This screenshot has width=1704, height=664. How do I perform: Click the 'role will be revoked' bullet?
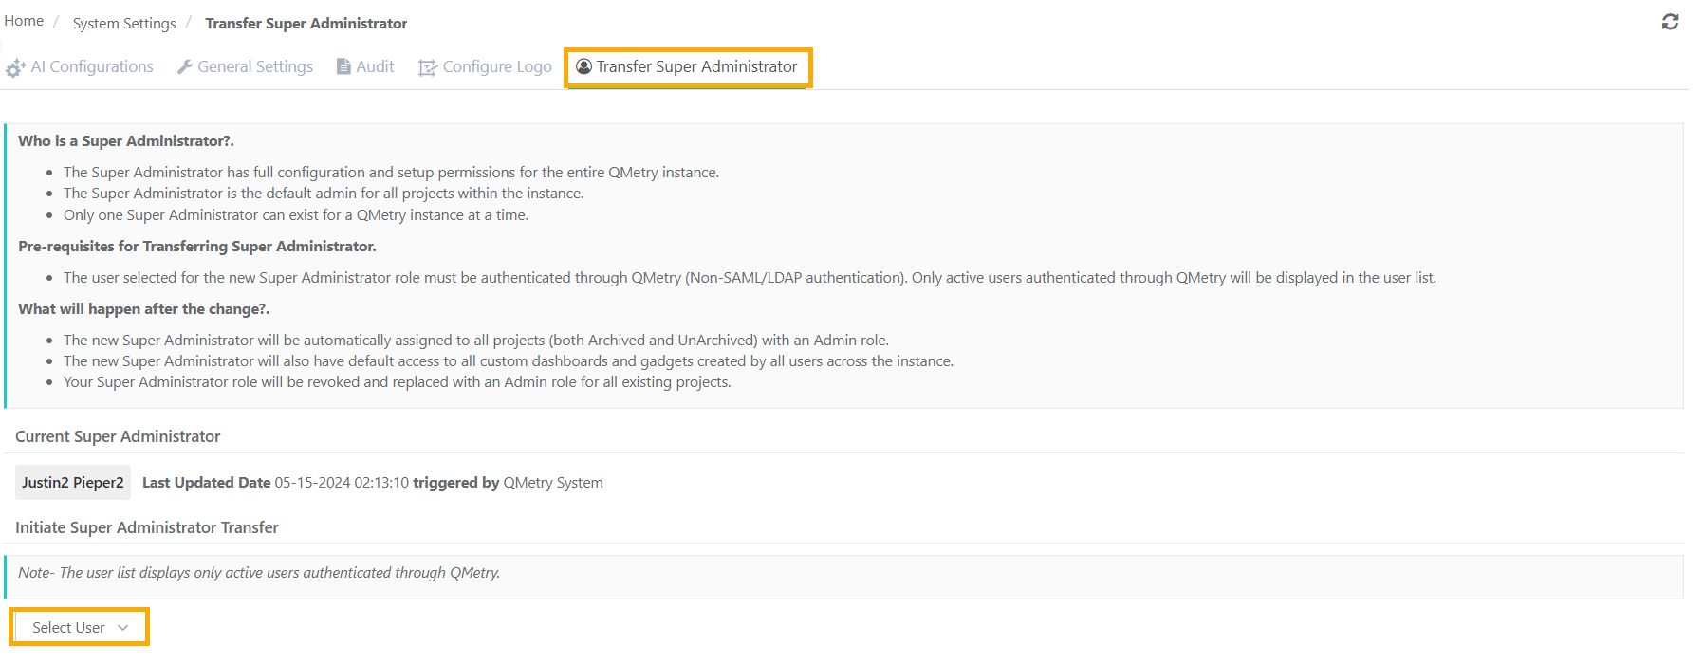pos(398,381)
